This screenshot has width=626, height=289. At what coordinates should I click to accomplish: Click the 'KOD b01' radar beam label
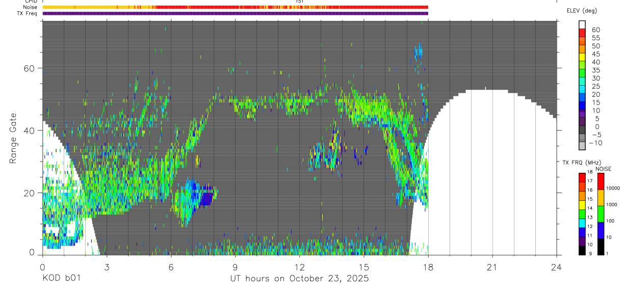tap(61, 278)
